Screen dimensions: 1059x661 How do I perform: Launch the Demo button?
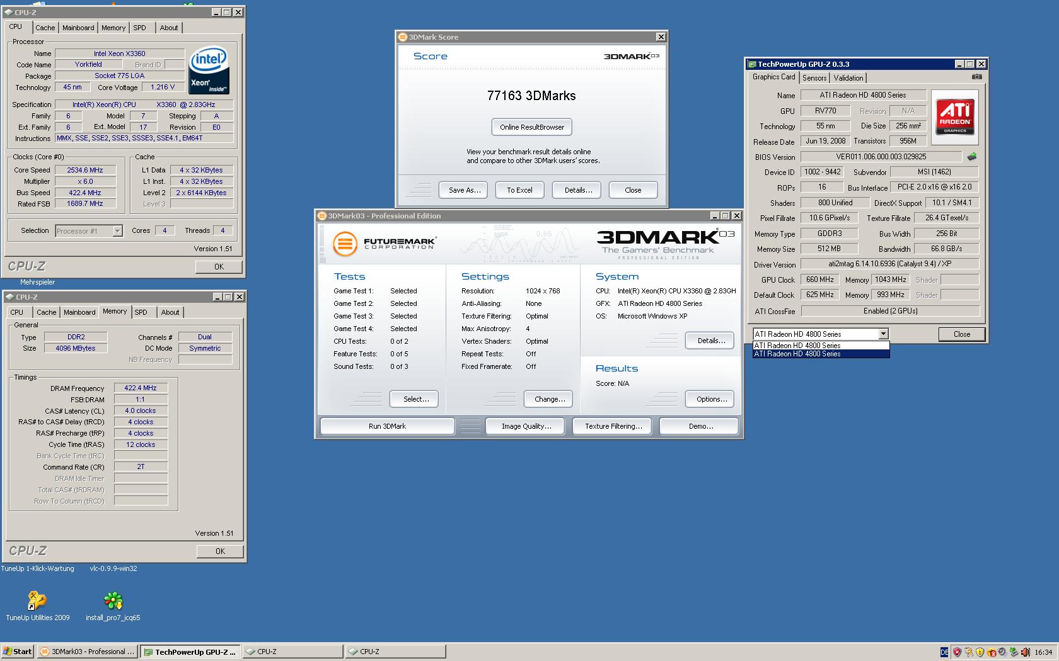[x=700, y=426]
